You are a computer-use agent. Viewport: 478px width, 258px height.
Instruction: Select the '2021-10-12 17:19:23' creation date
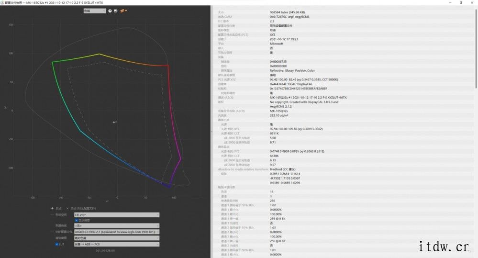(x=284, y=39)
